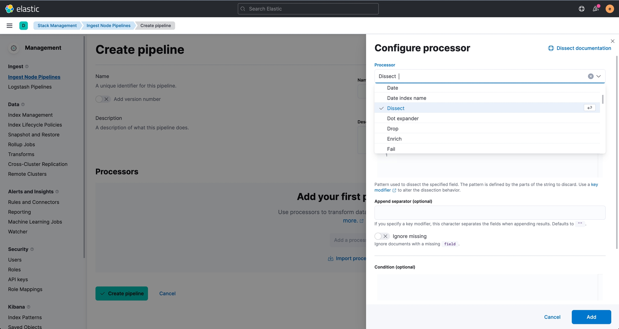The height and width of the screenshot is (329, 619).
Task: Open the hamburger navigation menu
Action: (9, 25)
